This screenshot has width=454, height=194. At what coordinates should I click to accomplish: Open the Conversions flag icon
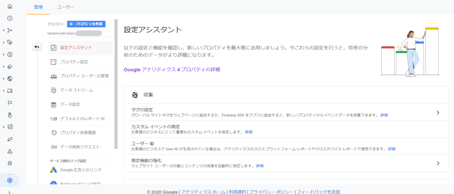[x=10, y=103]
